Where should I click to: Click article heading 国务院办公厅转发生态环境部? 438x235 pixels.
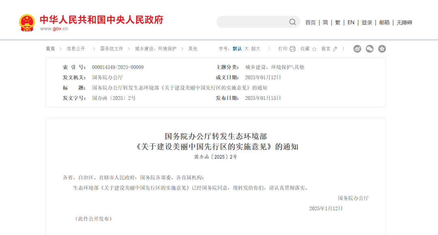pyautogui.click(x=216, y=136)
